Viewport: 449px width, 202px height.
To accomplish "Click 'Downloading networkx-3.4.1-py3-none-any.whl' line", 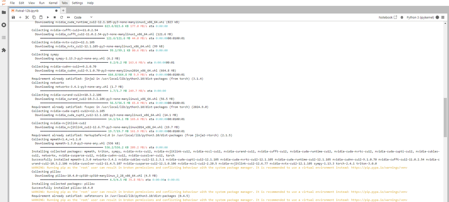I will 79,87.
